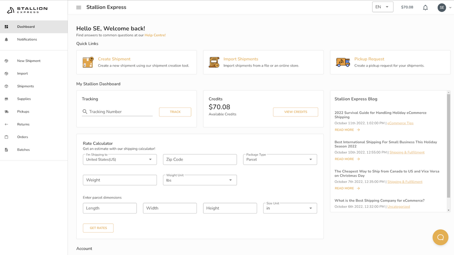This screenshot has width=454, height=255.
Task: Open the EN language selector
Action: coord(382,6)
